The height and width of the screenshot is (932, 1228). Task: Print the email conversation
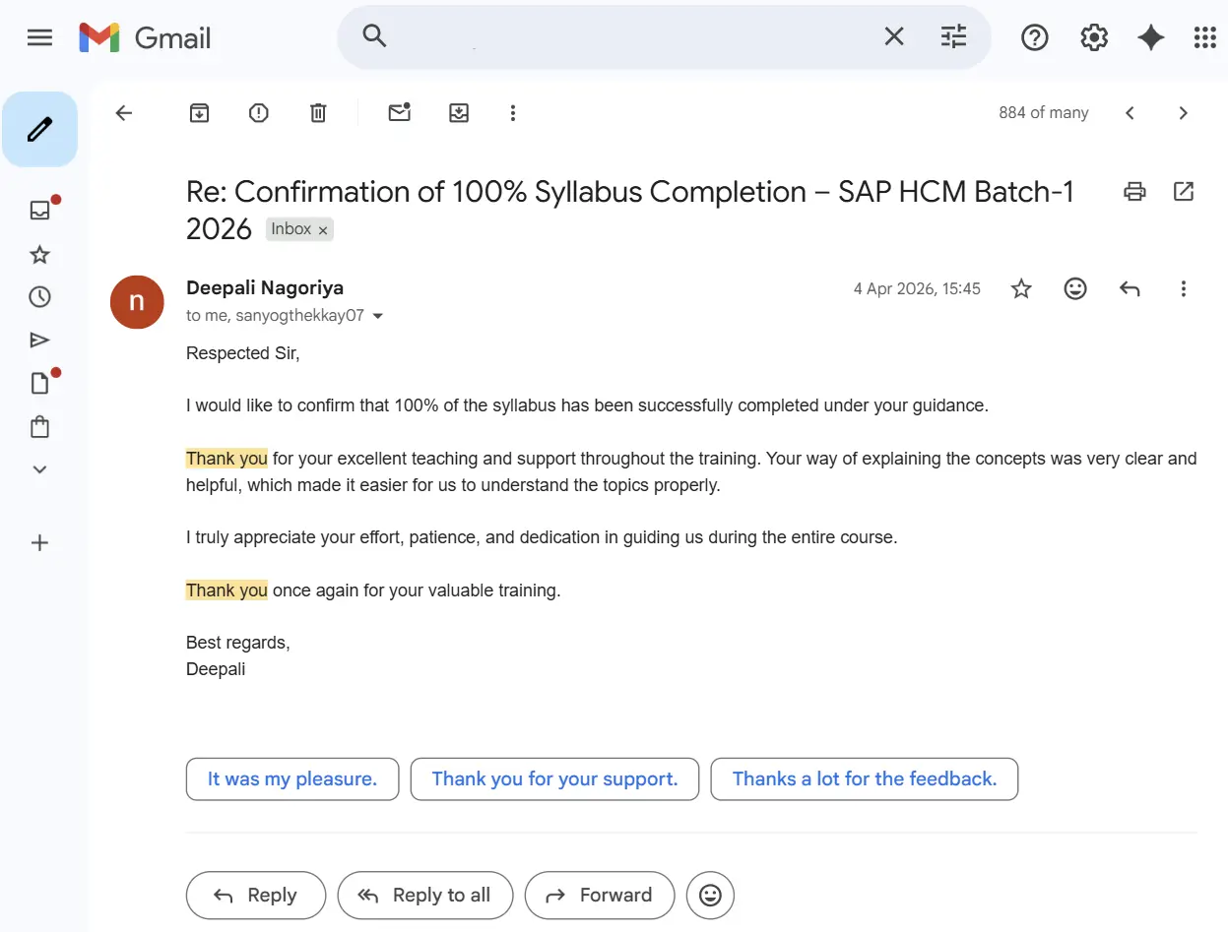pyautogui.click(x=1134, y=191)
